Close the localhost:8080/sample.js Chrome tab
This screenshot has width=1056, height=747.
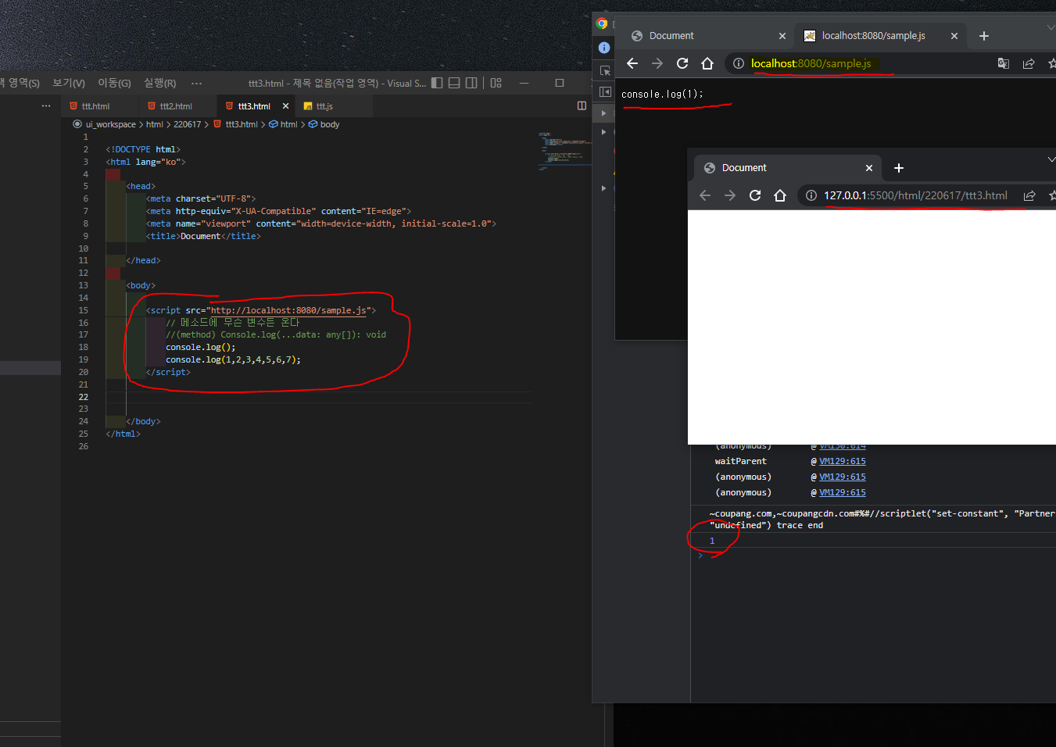(x=954, y=36)
